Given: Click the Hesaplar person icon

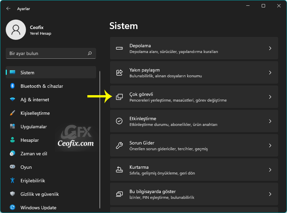Looking at the screenshot, I should (x=12, y=140).
